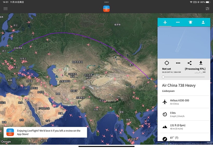Click the 06:28 GMT+8 / 3864 NM text
The width and height of the screenshot is (213, 148).
tap(171, 72)
